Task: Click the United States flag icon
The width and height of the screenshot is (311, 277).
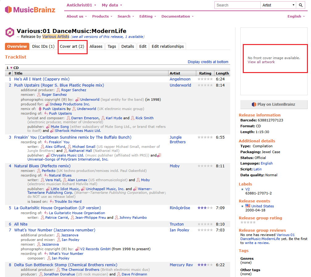Action: [247, 206]
